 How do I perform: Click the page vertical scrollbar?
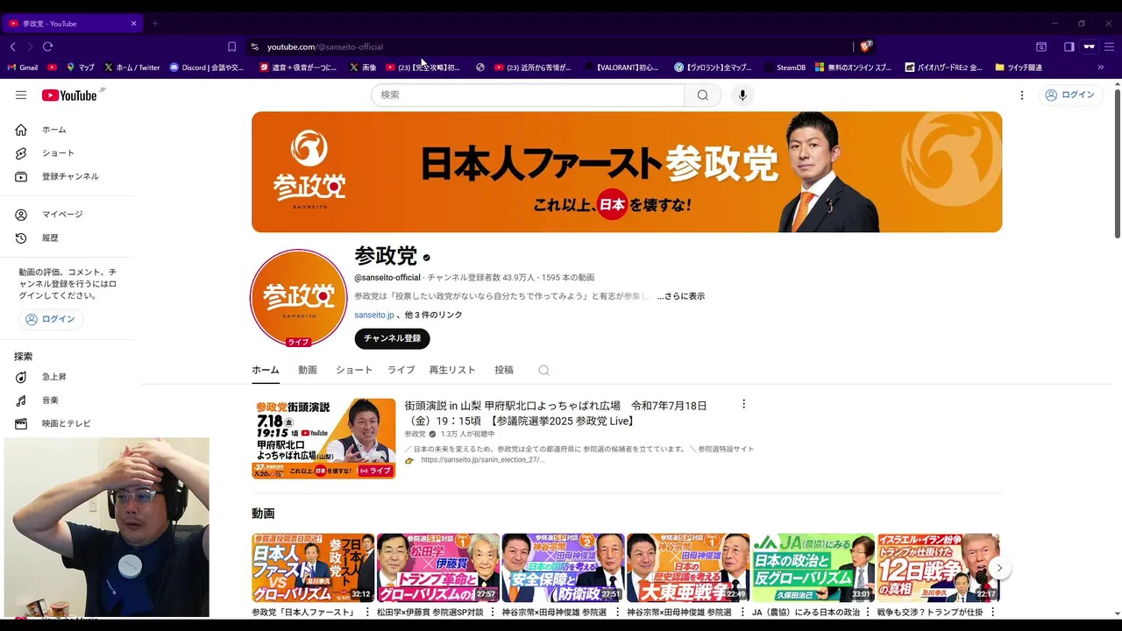[x=1117, y=162]
